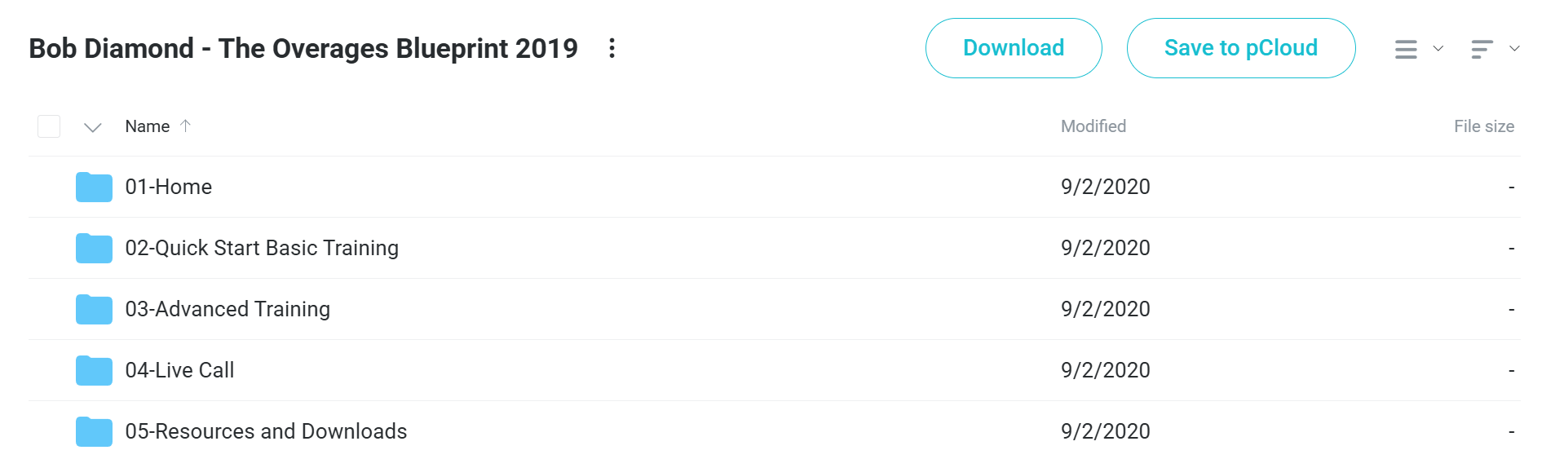This screenshot has width=1555, height=459.
Task: Sort by the Name column header
Action: [148, 126]
